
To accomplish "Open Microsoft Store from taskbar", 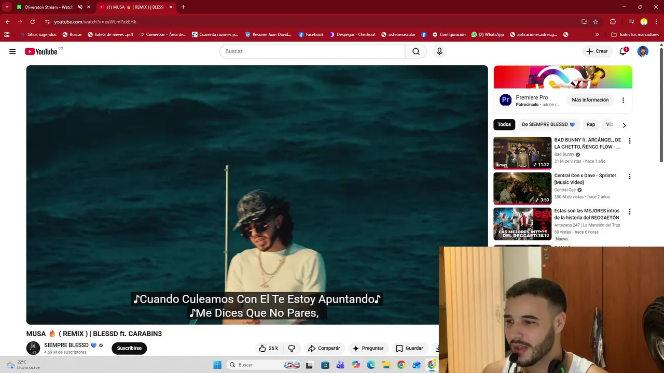I will (325, 365).
